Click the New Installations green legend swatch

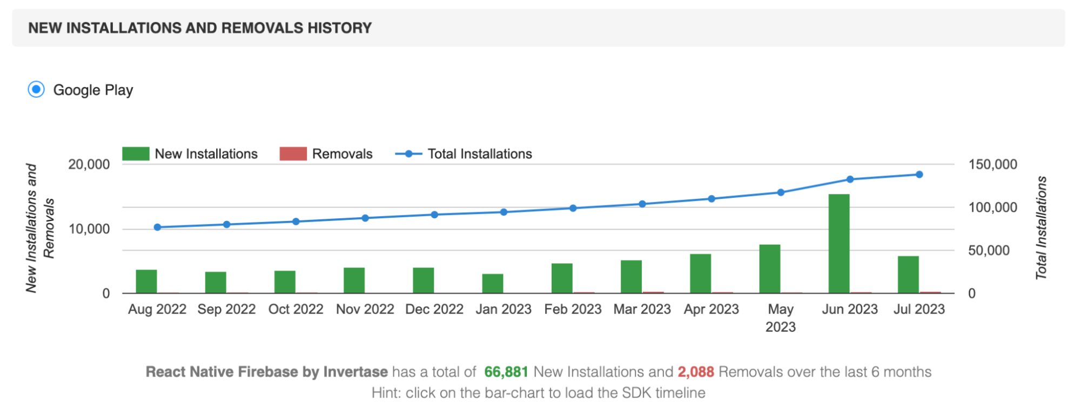coord(136,154)
